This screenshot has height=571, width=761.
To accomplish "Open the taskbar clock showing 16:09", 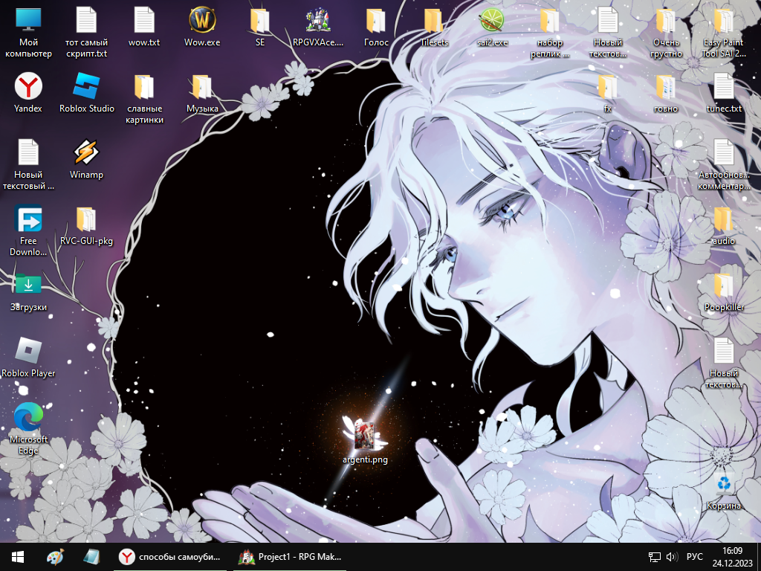I will pos(732,557).
